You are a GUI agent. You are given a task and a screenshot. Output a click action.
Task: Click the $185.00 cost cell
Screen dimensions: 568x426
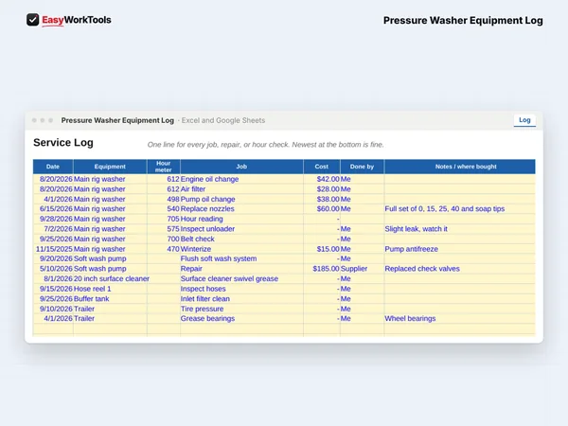coord(322,269)
